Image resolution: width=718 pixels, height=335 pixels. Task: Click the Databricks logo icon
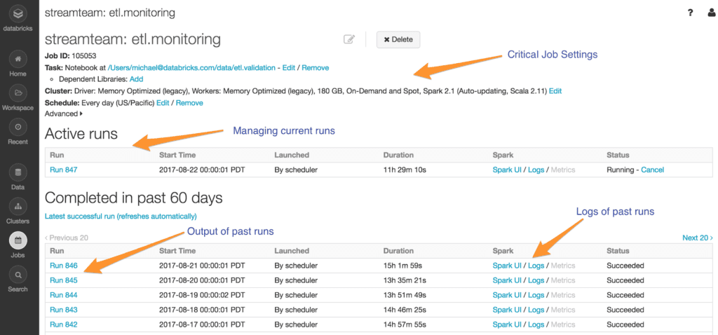(18, 14)
